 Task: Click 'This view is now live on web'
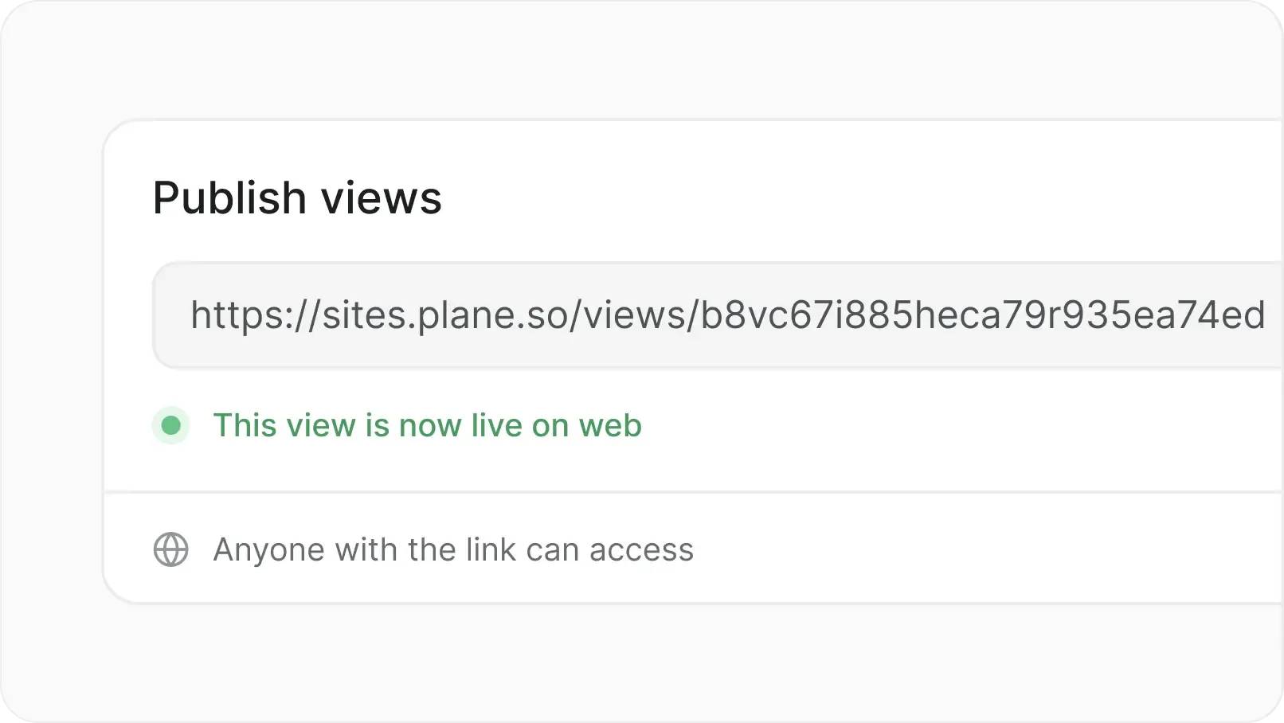(427, 426)
